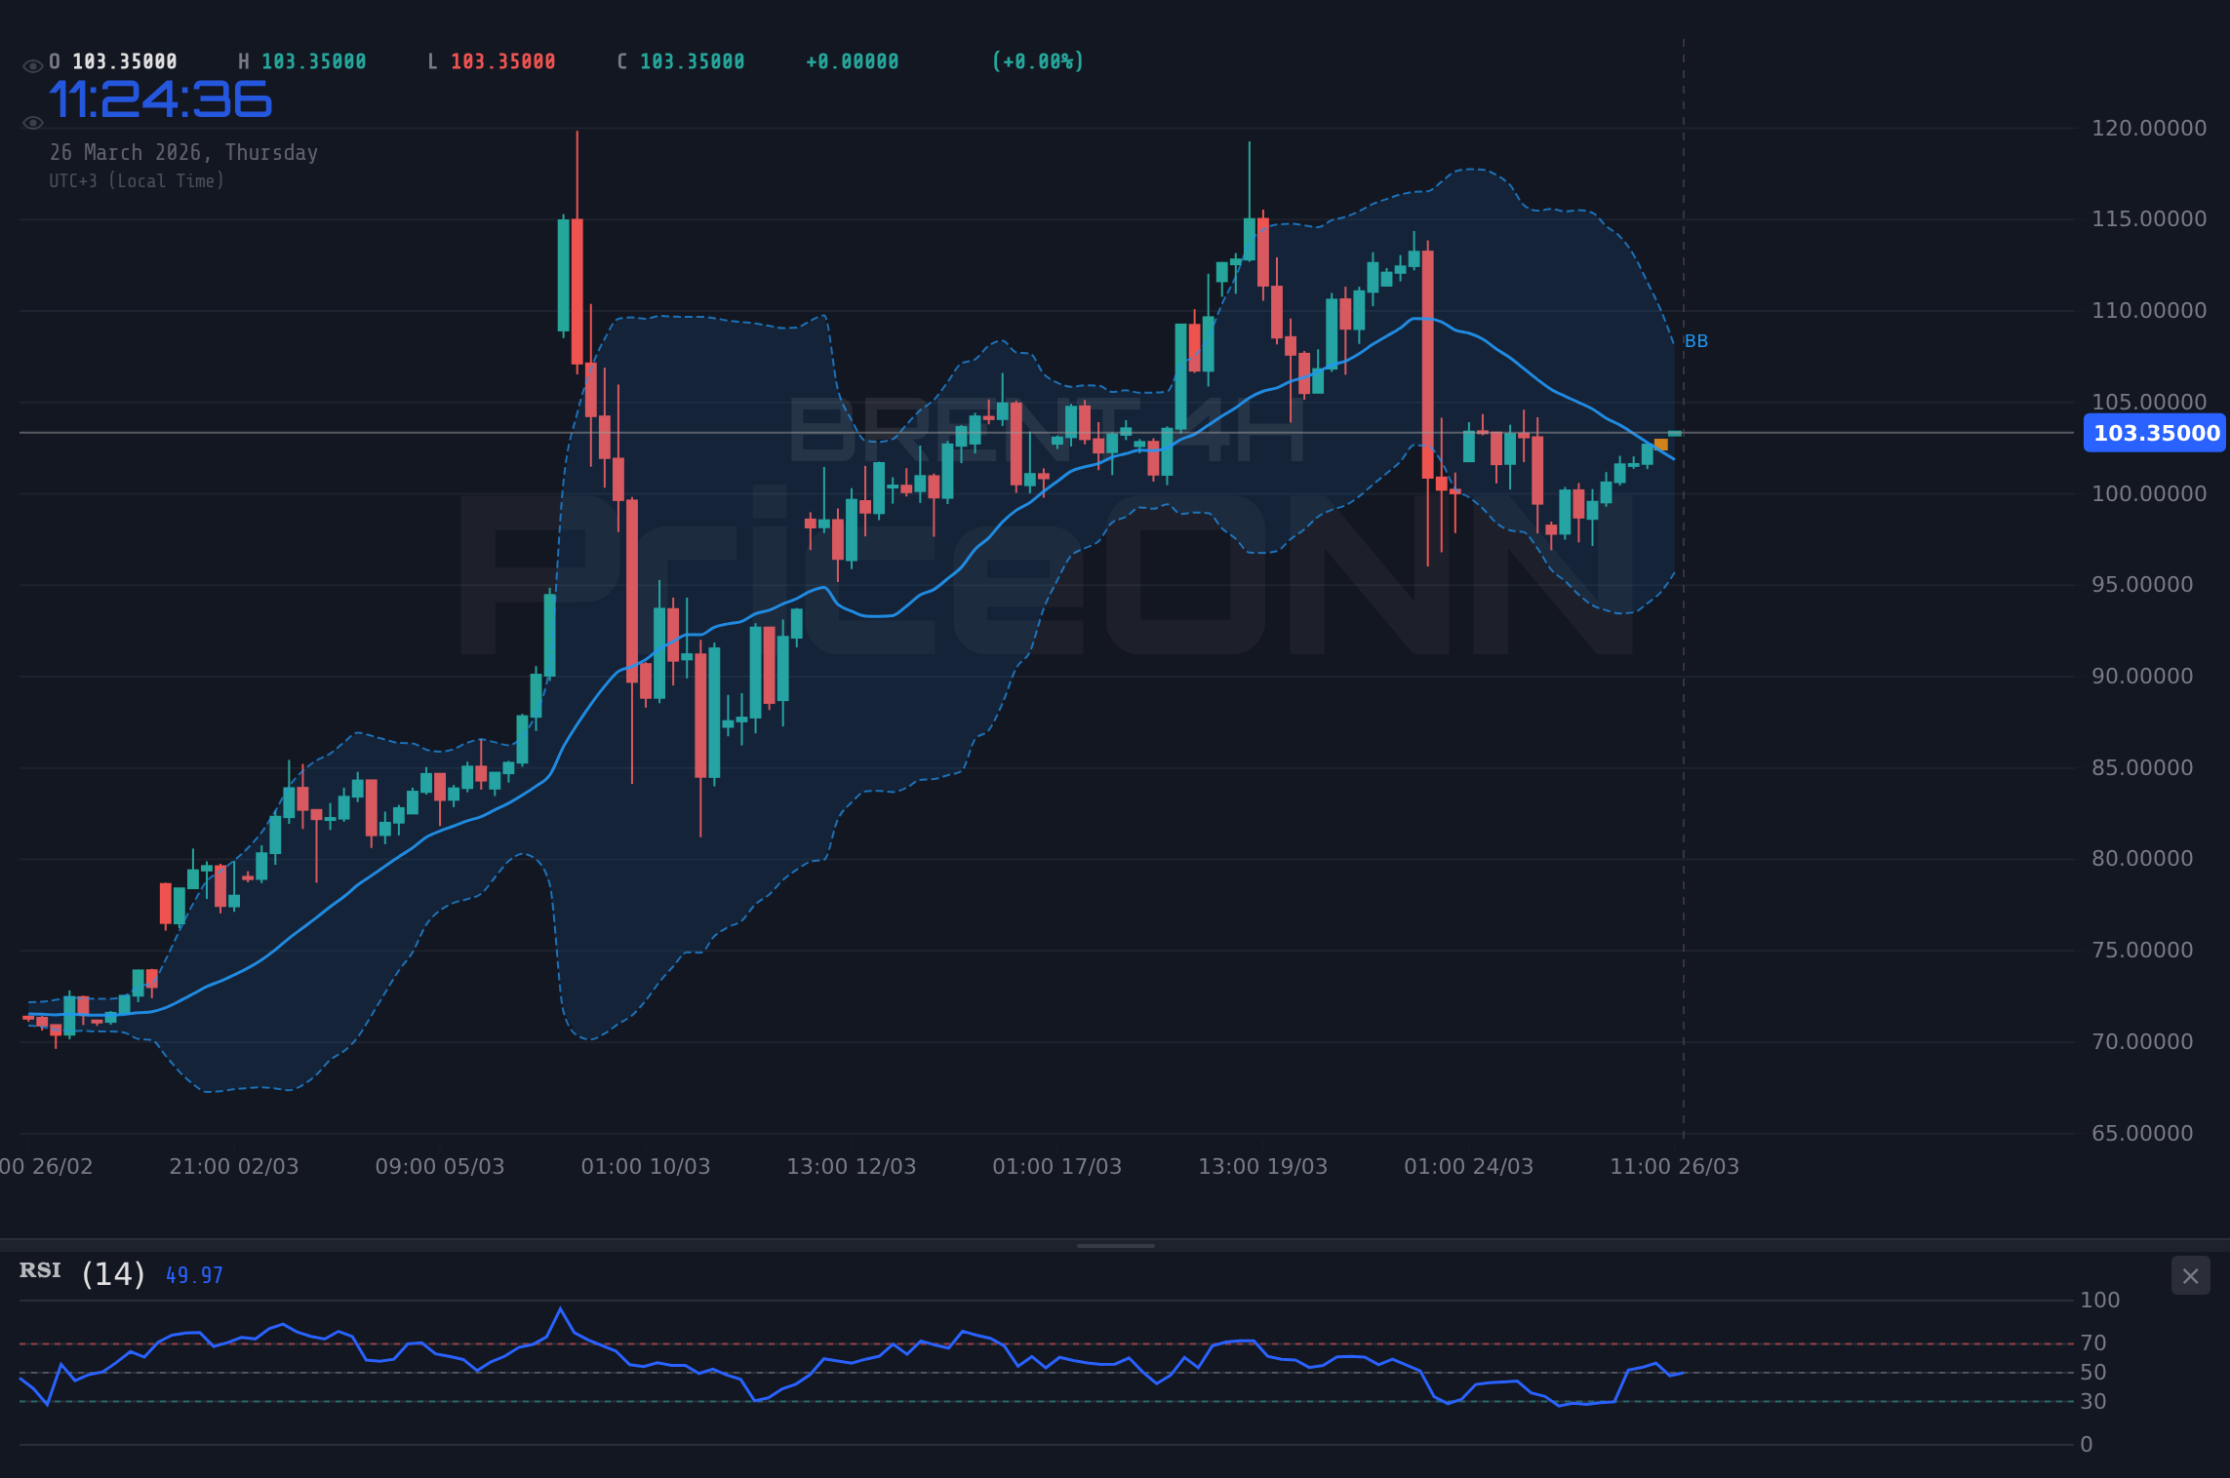
Task: Click the 11:24:36 candle countdown timer
Action: 161,97
